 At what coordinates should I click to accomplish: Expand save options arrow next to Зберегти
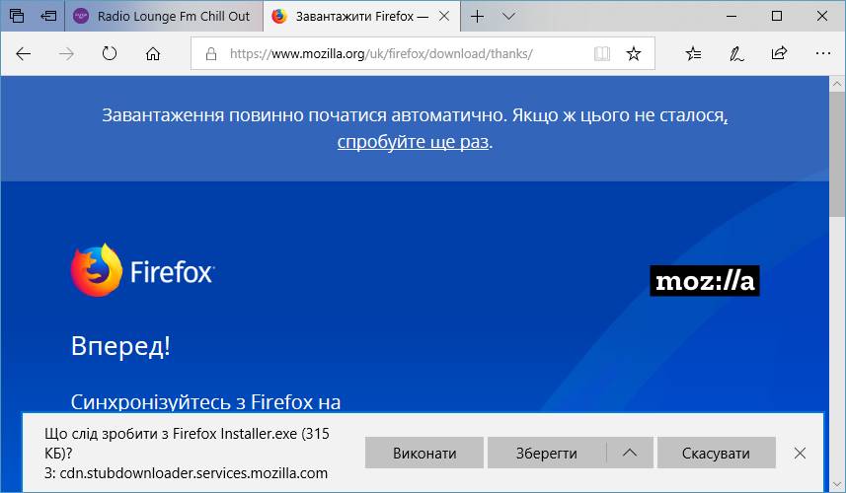(630, 454)
